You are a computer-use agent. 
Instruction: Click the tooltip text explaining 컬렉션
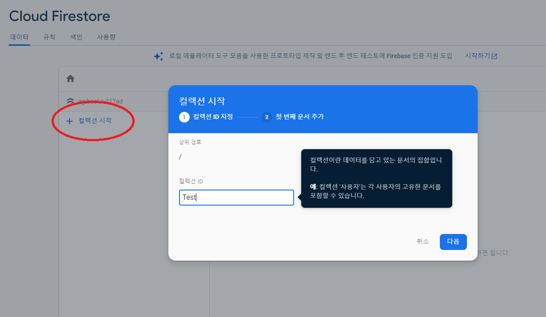[x=376, y=178]
